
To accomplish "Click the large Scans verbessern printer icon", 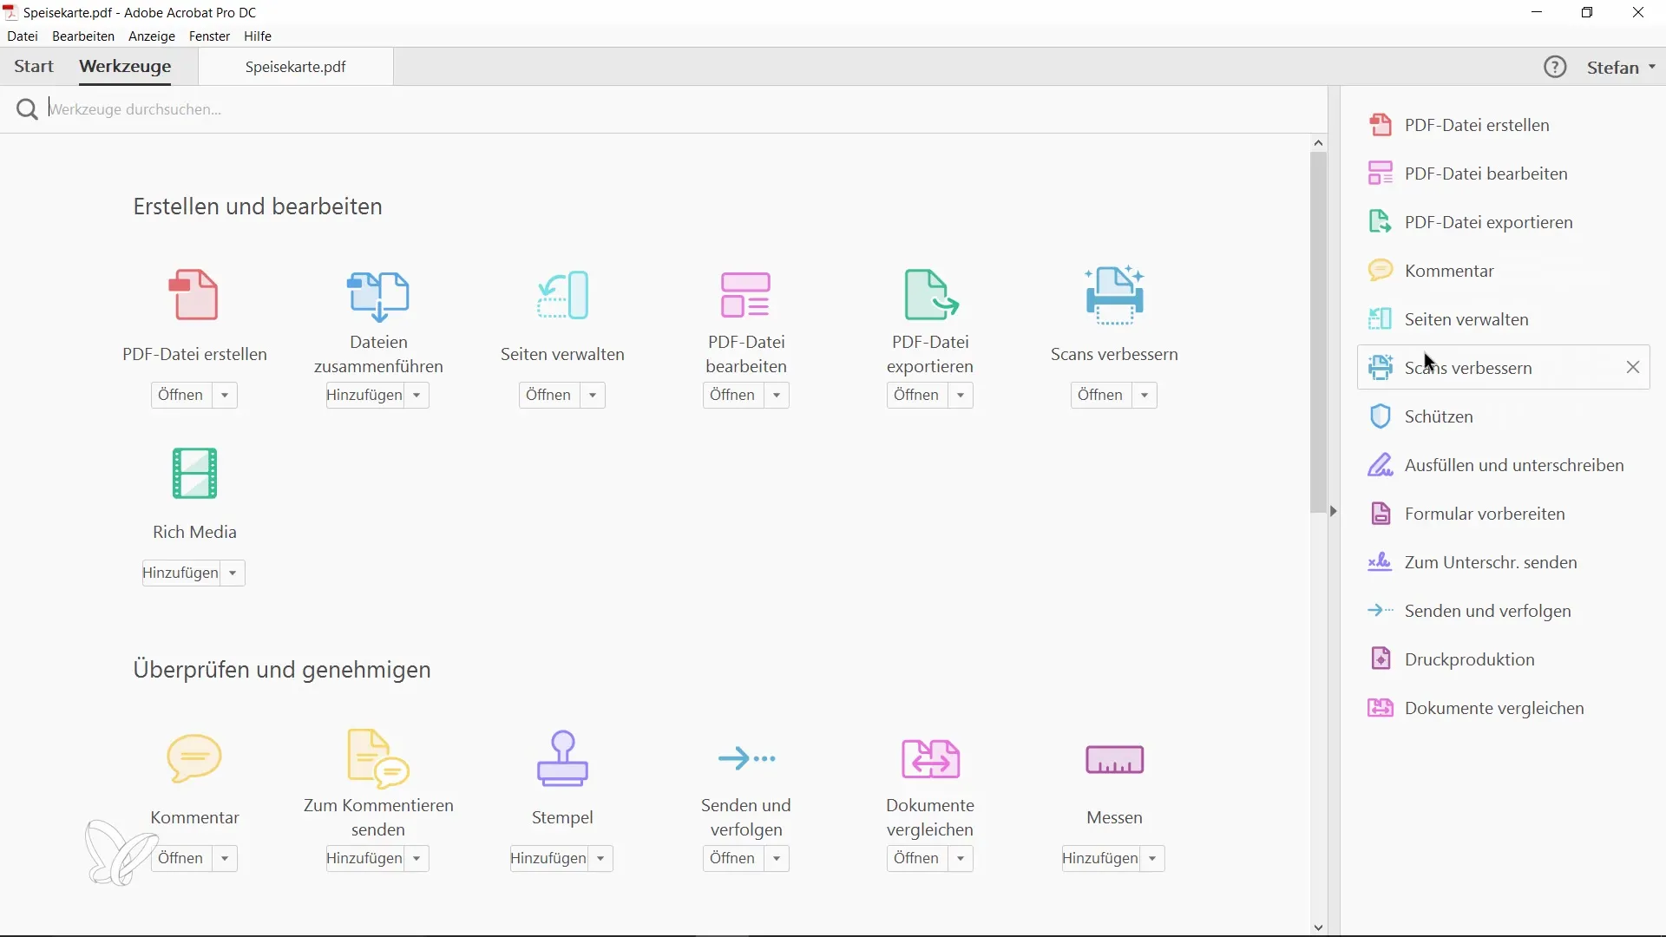I will coord(1114,296).
